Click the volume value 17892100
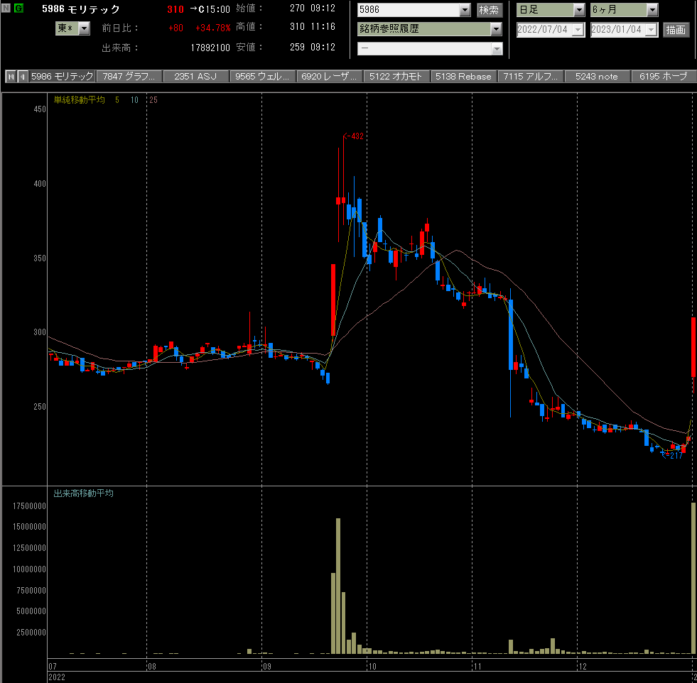 (x=210, y=48)
